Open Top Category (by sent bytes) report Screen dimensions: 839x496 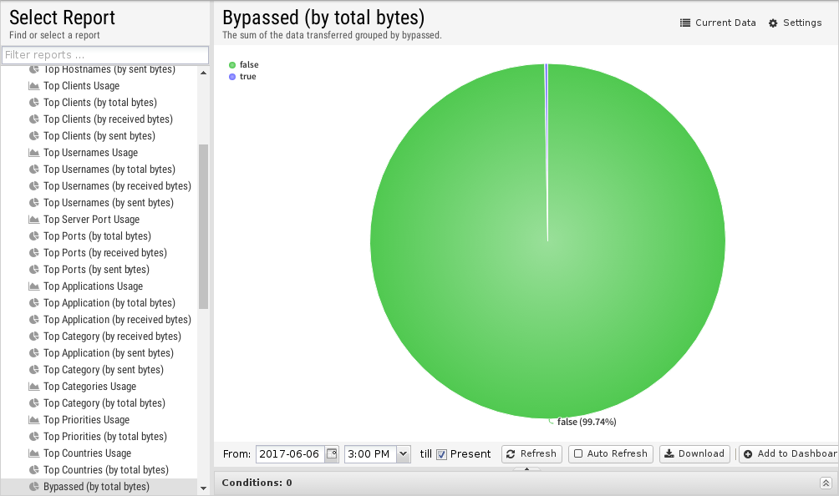tap(103, 370)
